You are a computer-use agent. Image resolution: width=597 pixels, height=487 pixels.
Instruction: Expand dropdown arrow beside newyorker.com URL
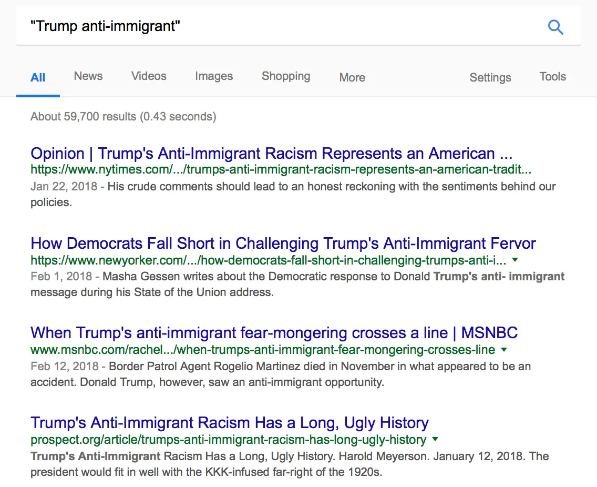pos(515,260)
